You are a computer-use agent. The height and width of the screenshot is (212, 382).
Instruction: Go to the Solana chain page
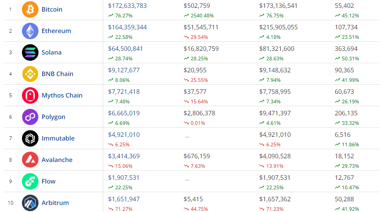click(52, 52)
